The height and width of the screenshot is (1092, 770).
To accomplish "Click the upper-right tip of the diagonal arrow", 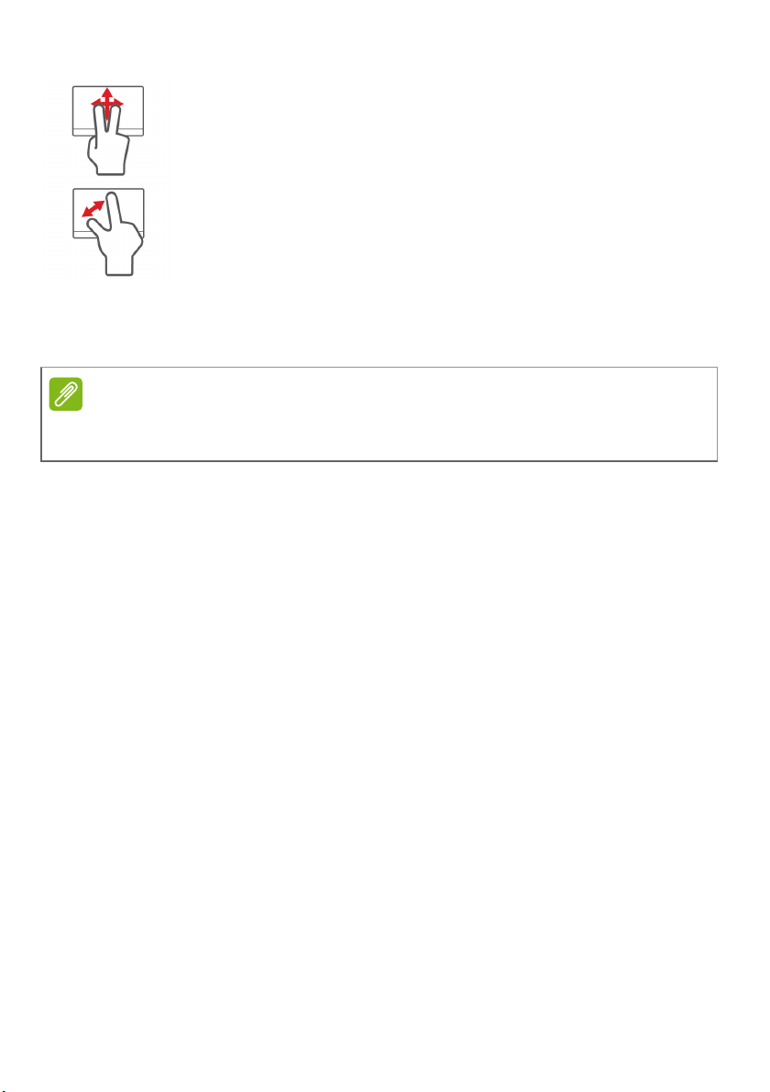I will pyautogui.click(x=102, y=204).
